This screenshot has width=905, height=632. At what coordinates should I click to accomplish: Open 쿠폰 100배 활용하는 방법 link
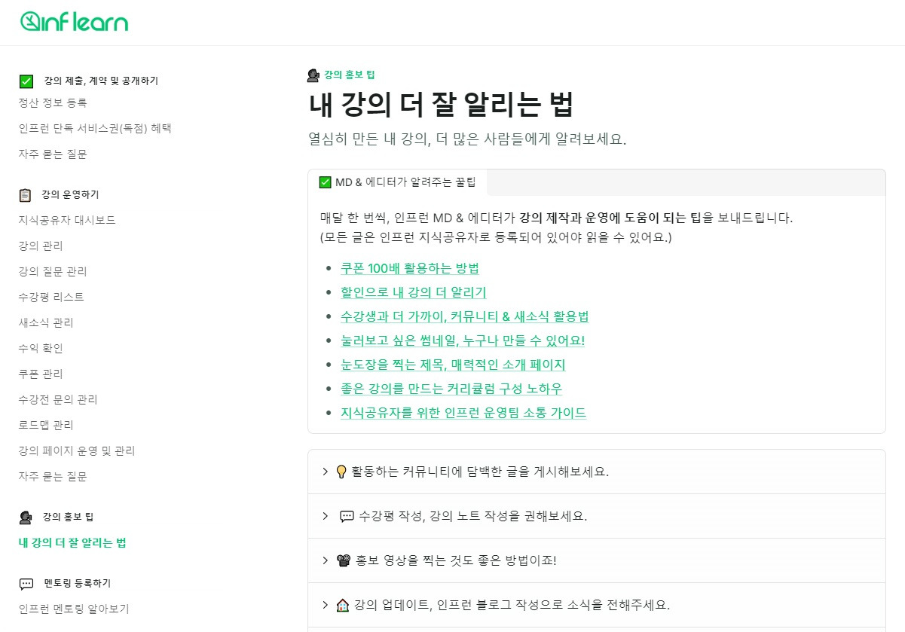tap(410, 268)
